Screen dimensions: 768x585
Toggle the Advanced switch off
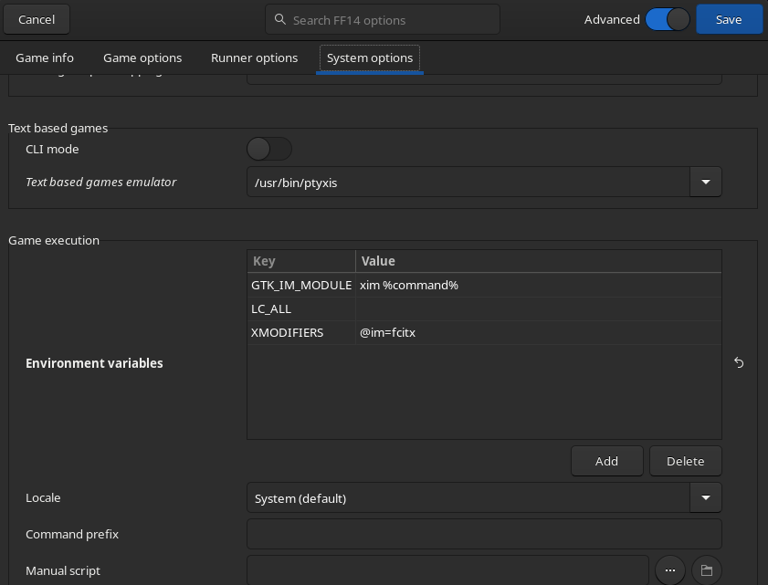[x=667, y=19]
